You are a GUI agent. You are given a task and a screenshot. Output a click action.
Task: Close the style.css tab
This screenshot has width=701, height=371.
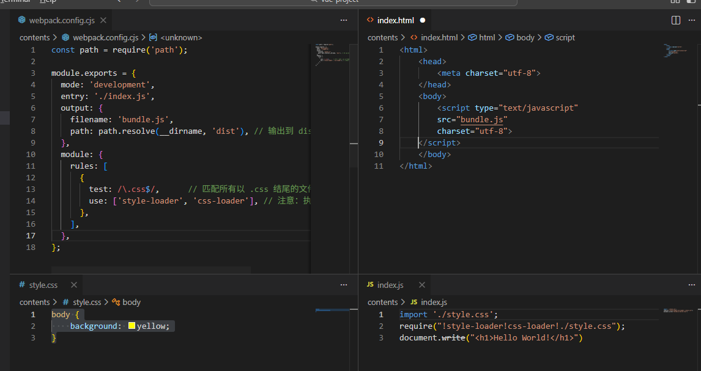[74, 285]
